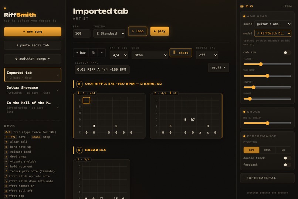Play the 0:01 RIFF A section
Screen dimensions: 298x199
pos(79,84)
